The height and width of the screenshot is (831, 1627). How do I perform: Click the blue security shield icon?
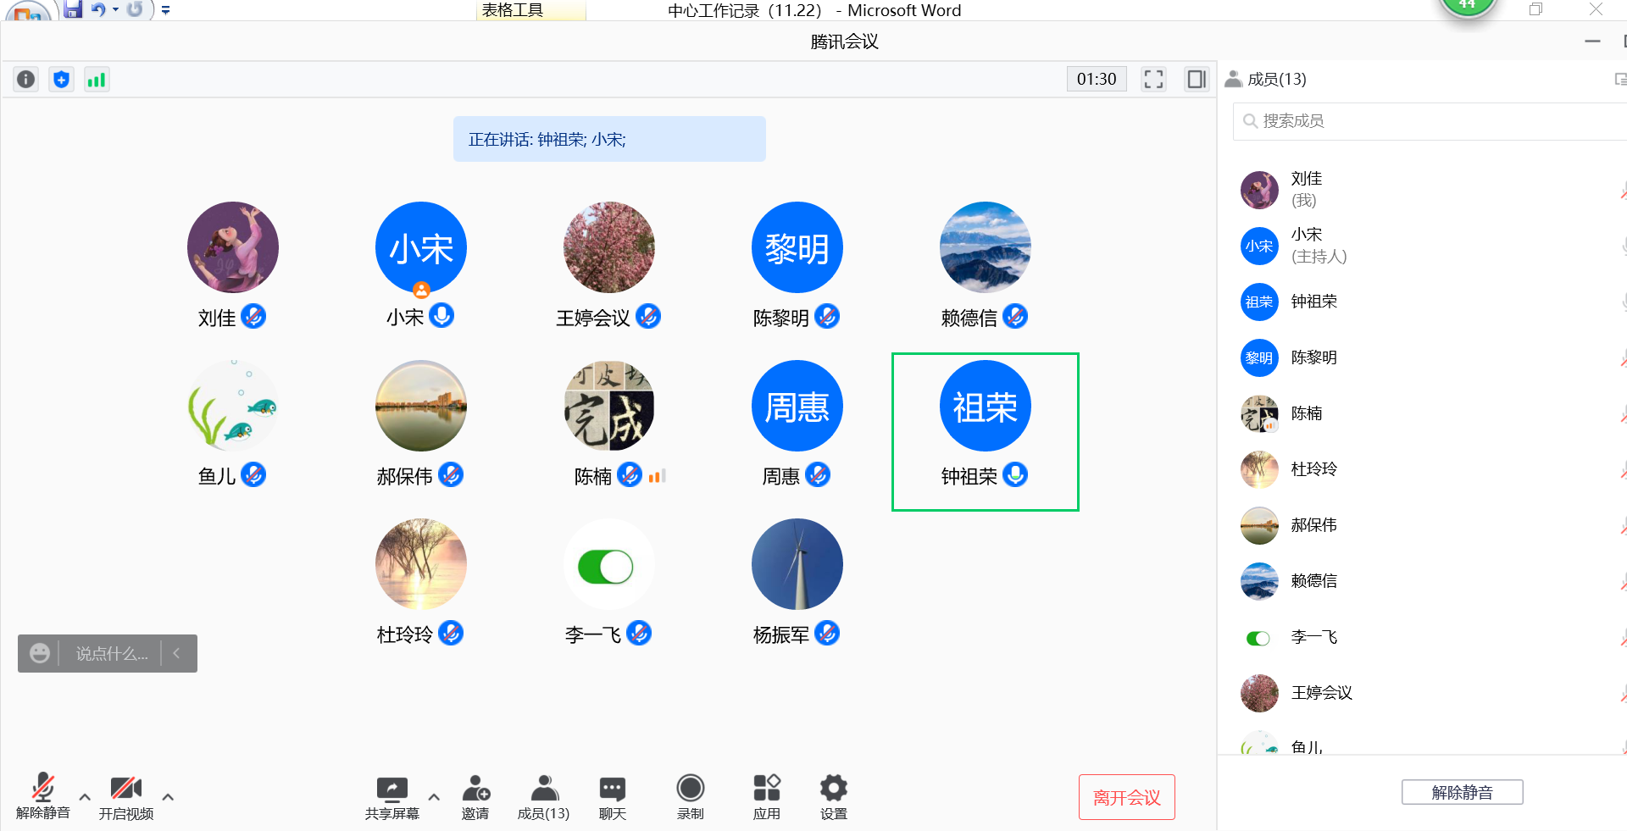pyautogui.click(x=61, y=80)
